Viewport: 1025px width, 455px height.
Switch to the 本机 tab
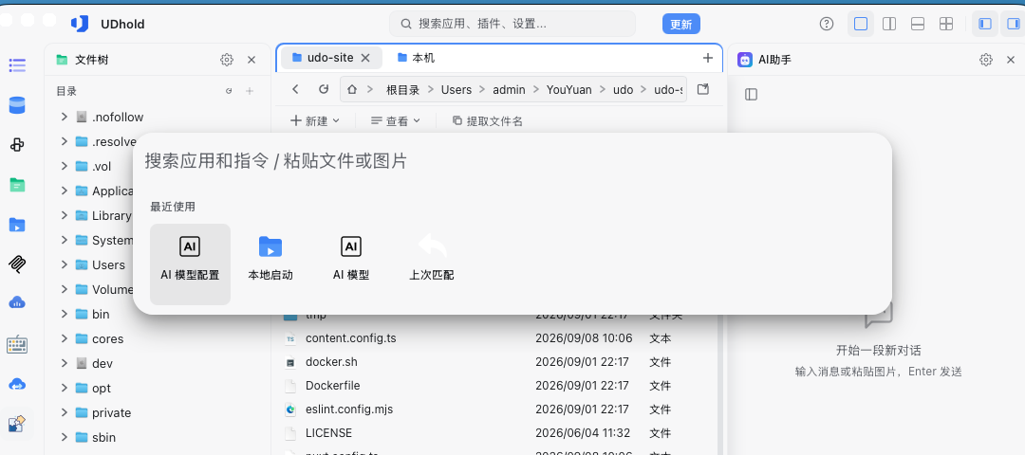point(416,58)
